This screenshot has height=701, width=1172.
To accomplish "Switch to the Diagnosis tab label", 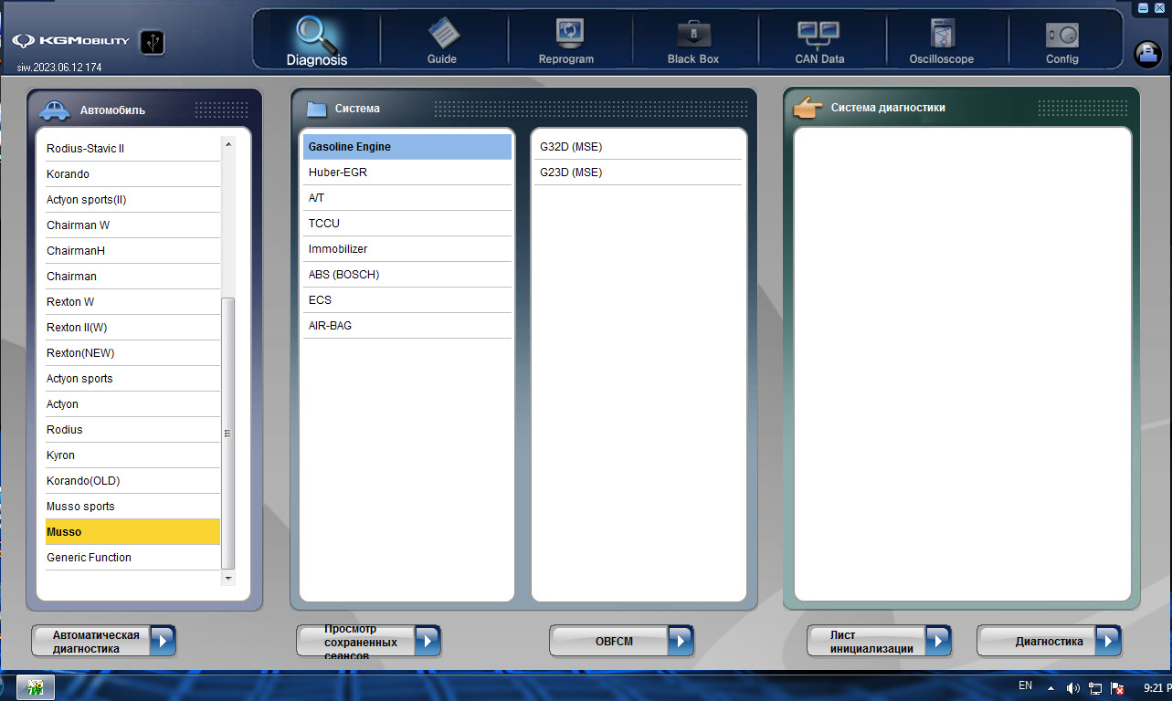I will click(x=317, y=60).
